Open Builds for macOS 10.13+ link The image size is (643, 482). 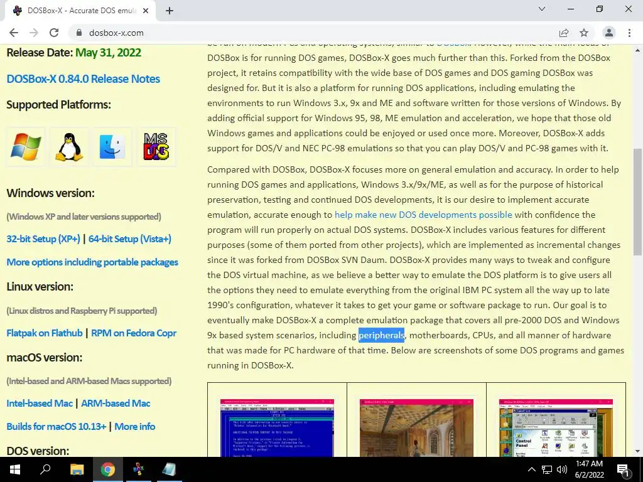(57, 426)
